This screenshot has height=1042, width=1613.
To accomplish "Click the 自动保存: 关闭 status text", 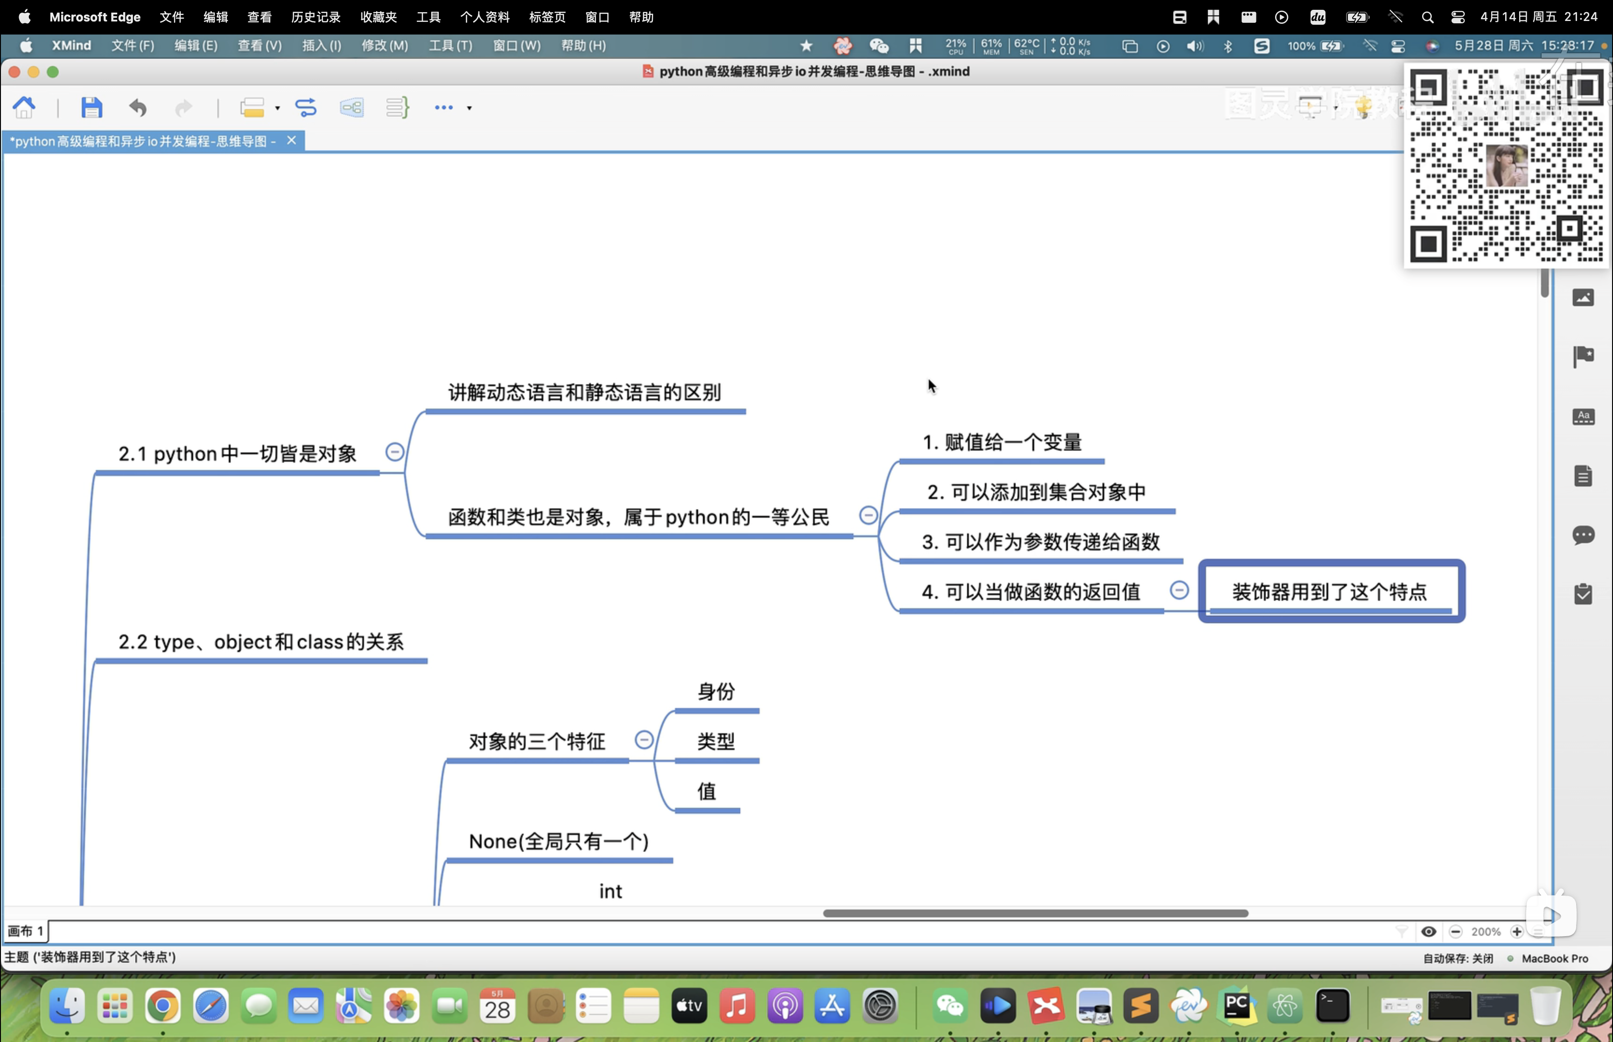I will [1458, 958].
